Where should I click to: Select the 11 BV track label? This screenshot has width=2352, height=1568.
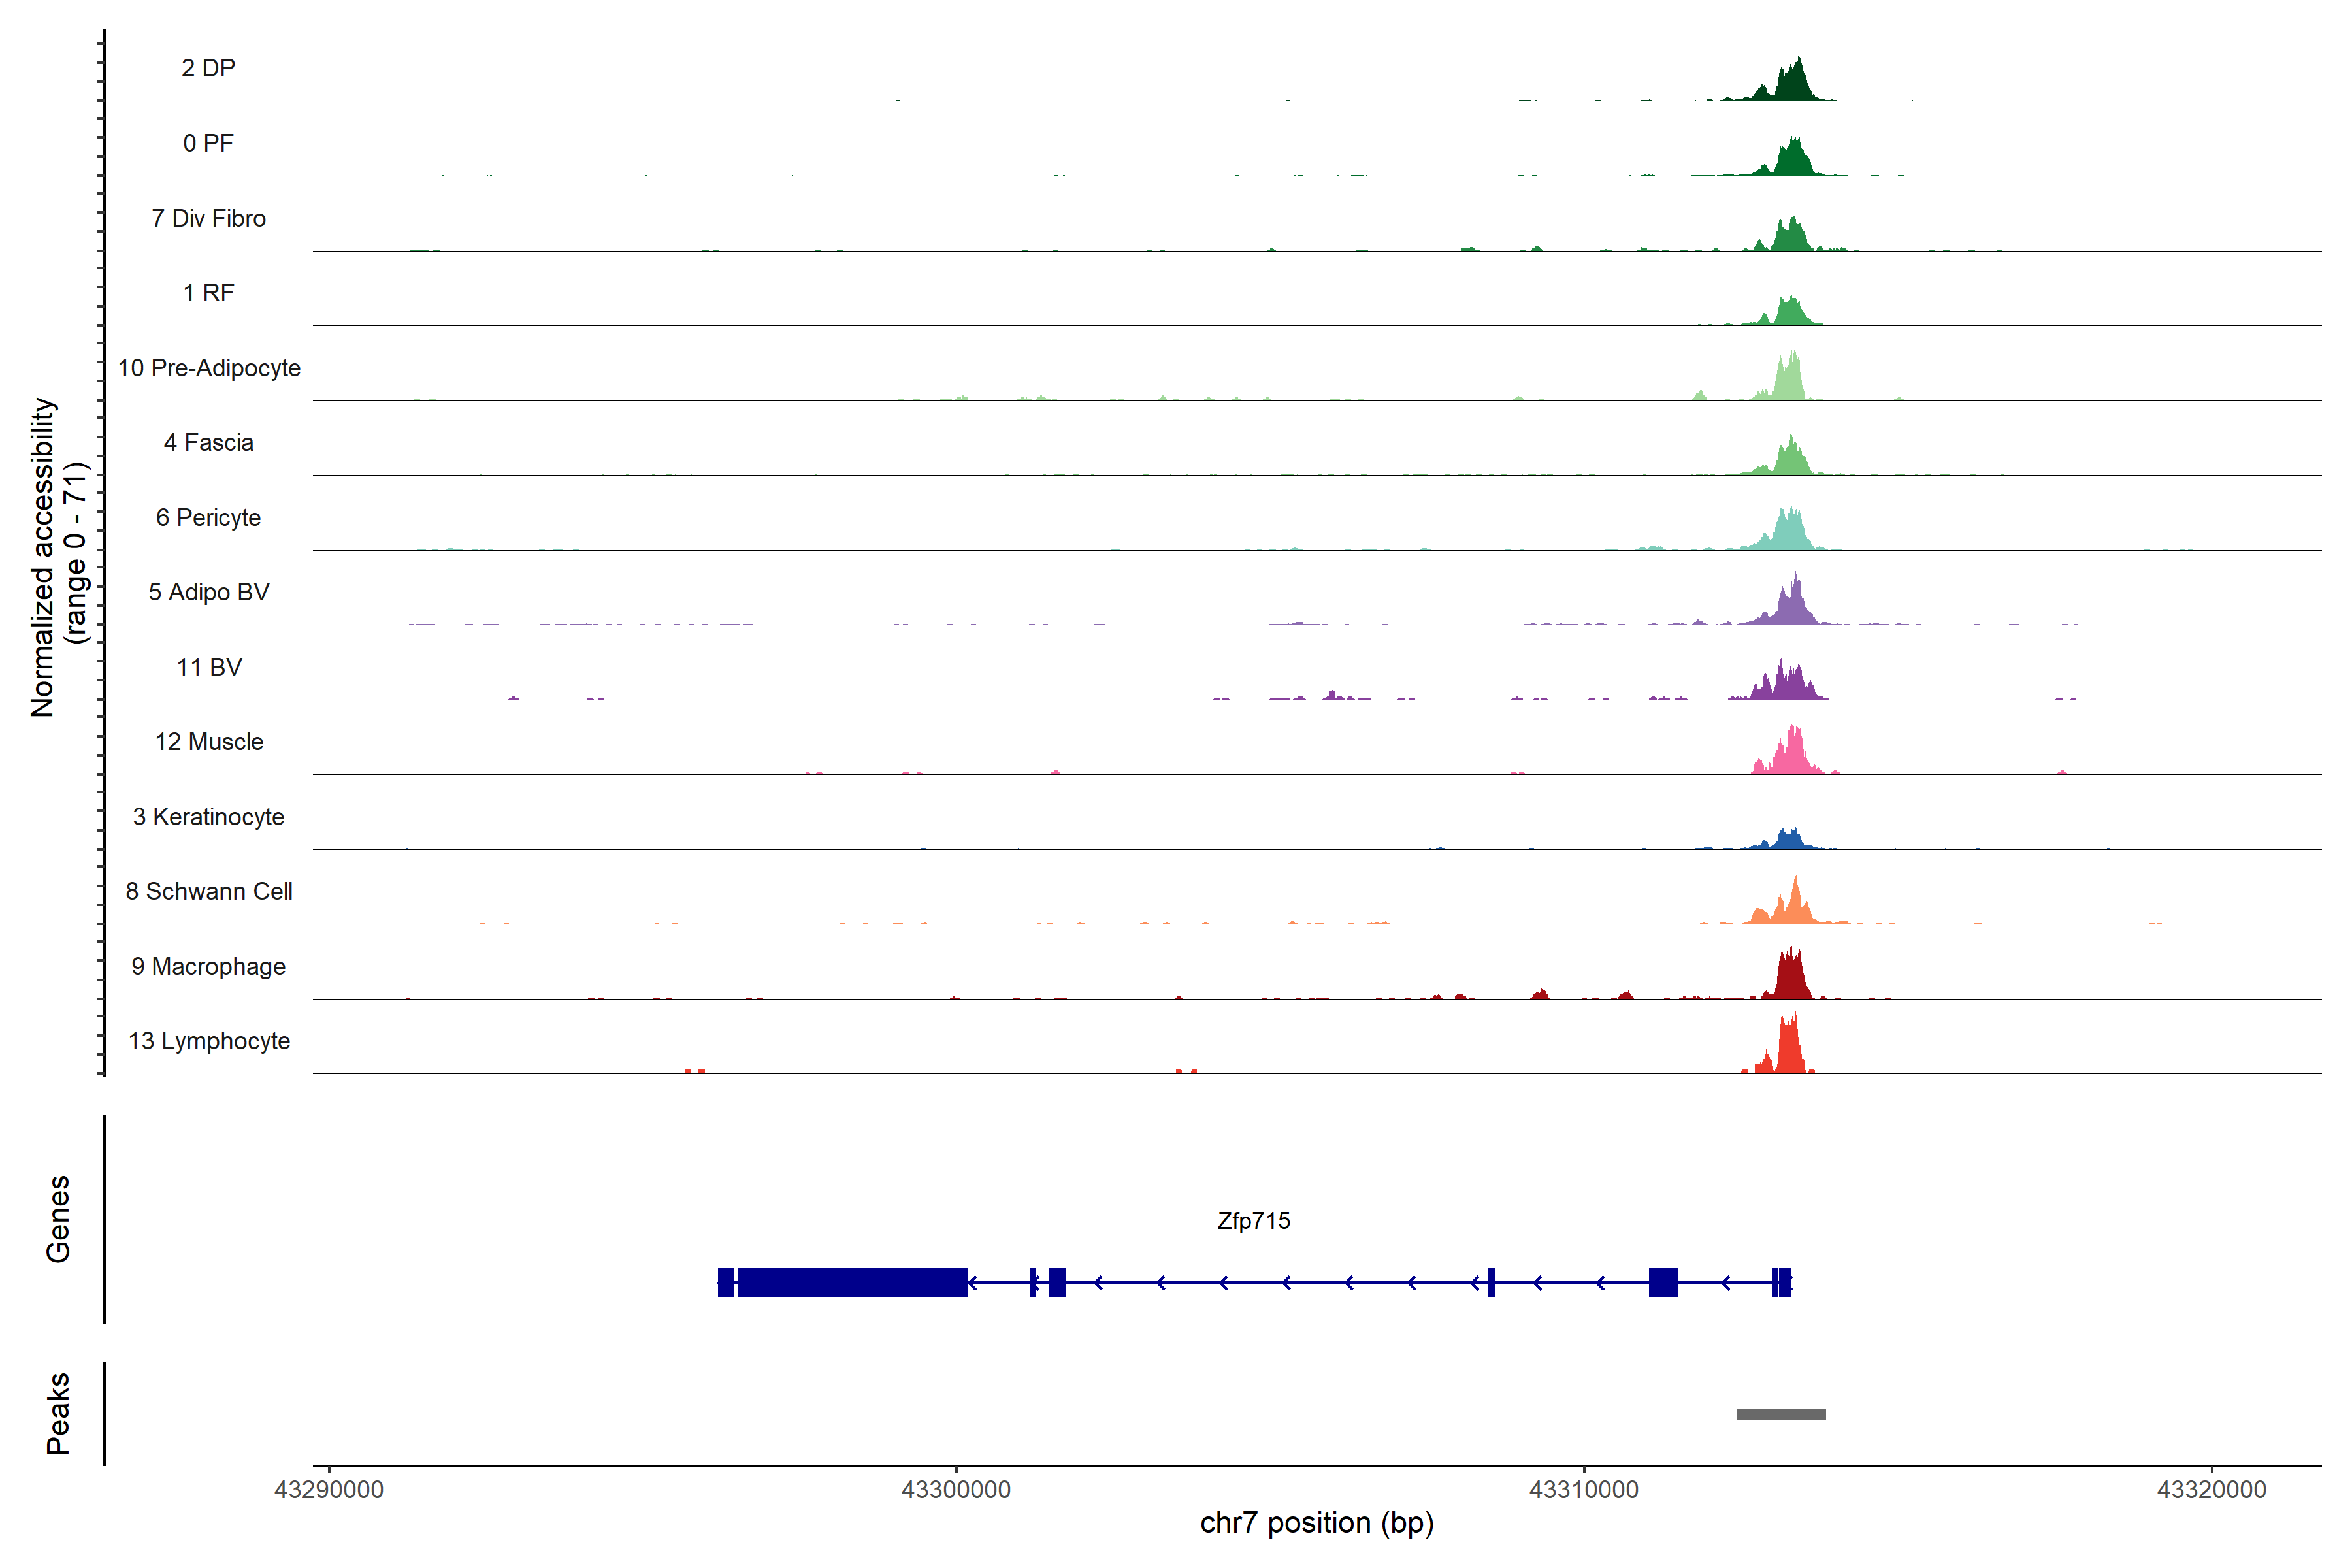click(x=209, y=667)
